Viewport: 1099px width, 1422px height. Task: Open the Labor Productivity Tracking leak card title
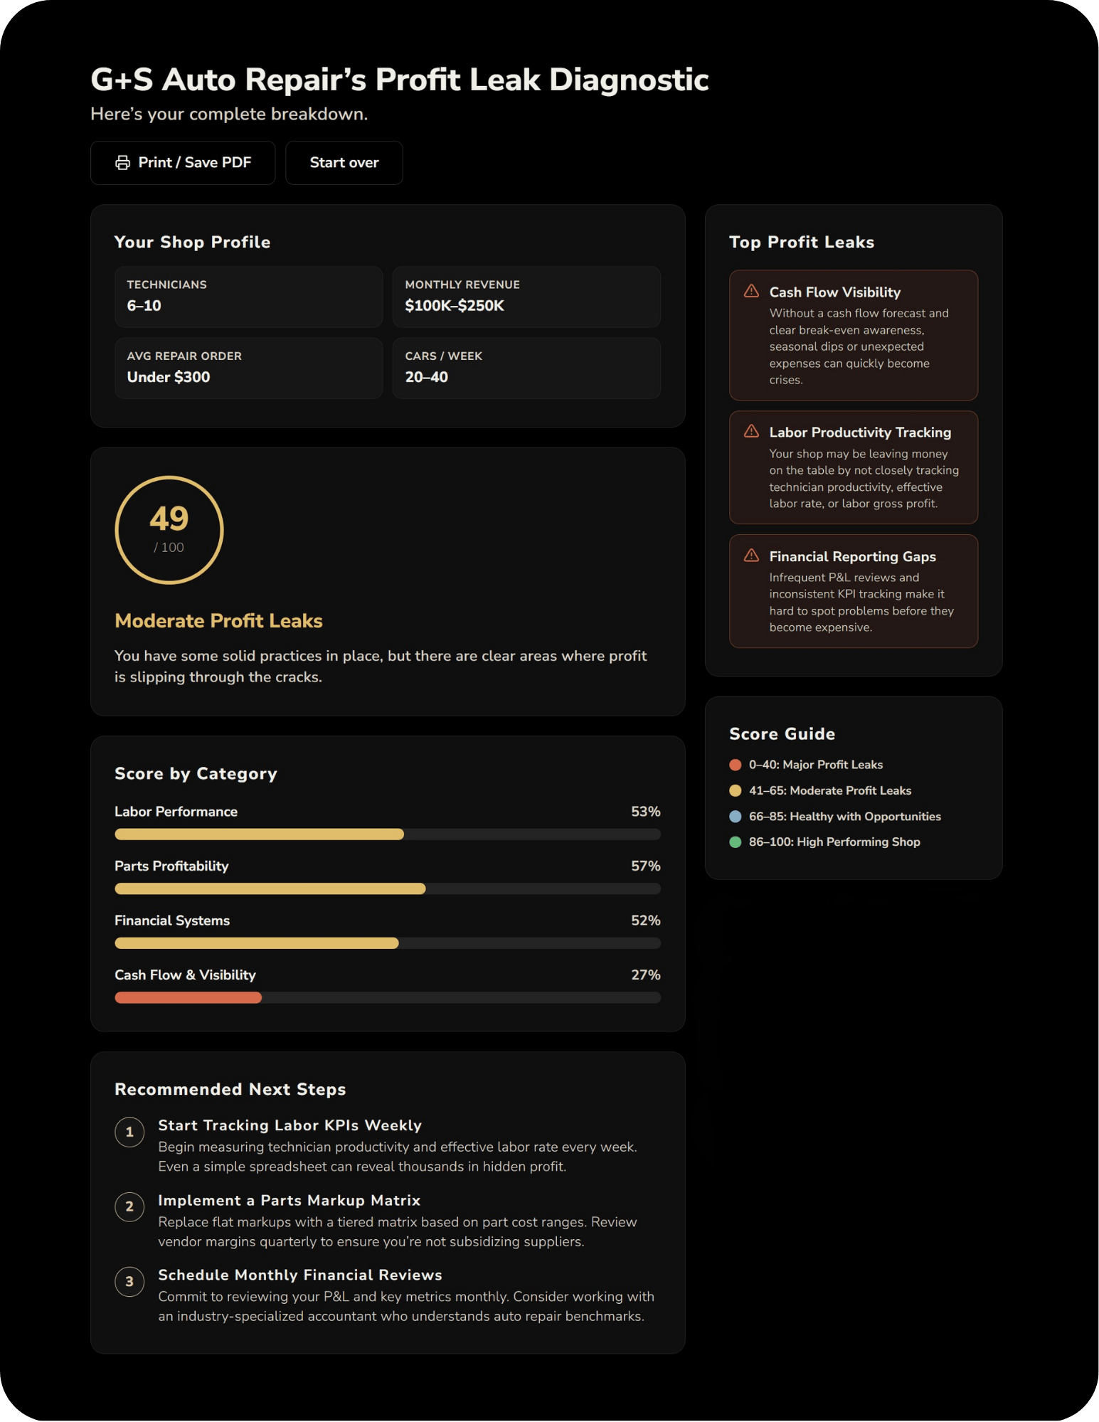860,433
